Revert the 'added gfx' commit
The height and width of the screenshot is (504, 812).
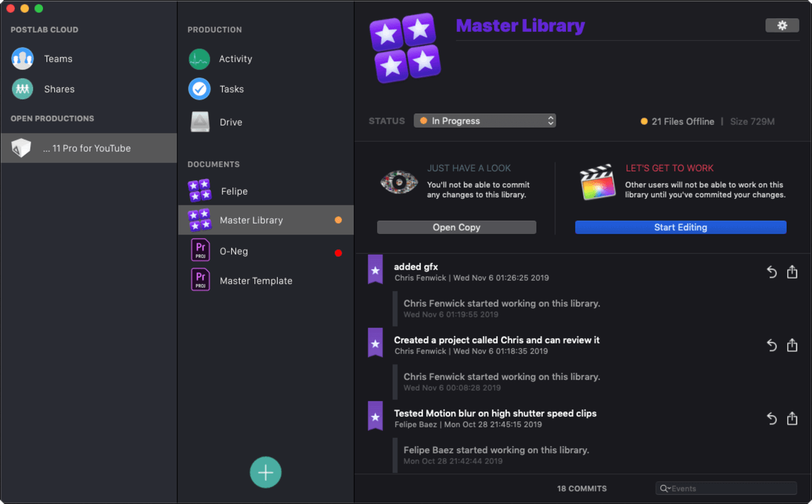[x=771, y=272]
